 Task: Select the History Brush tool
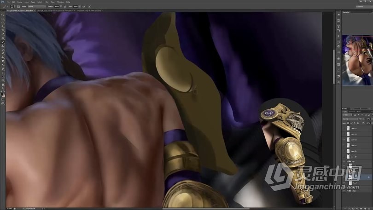click(x=3, y=49)
